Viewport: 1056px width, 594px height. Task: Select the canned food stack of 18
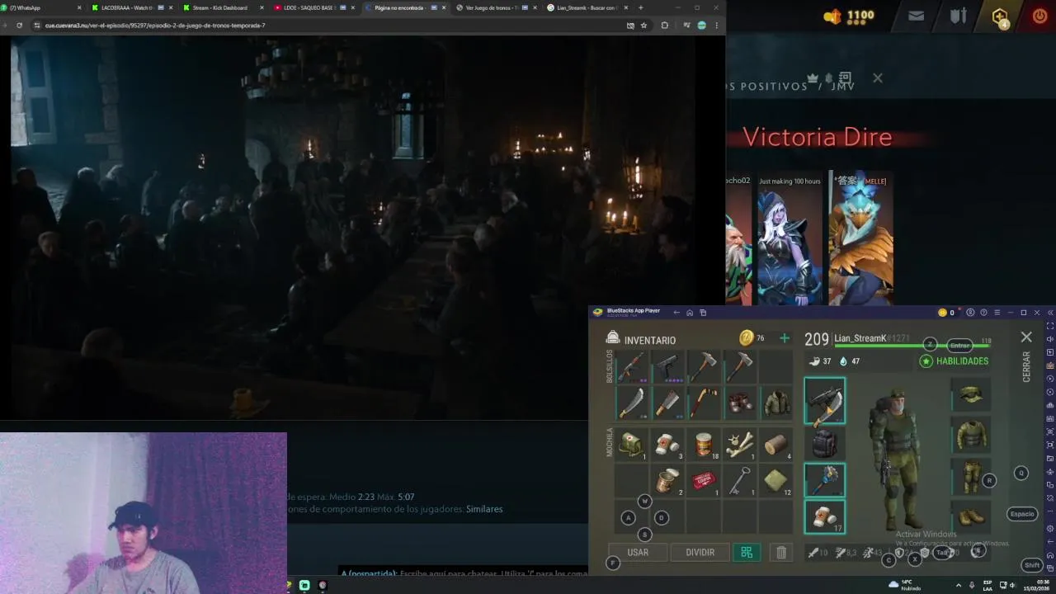704,444
